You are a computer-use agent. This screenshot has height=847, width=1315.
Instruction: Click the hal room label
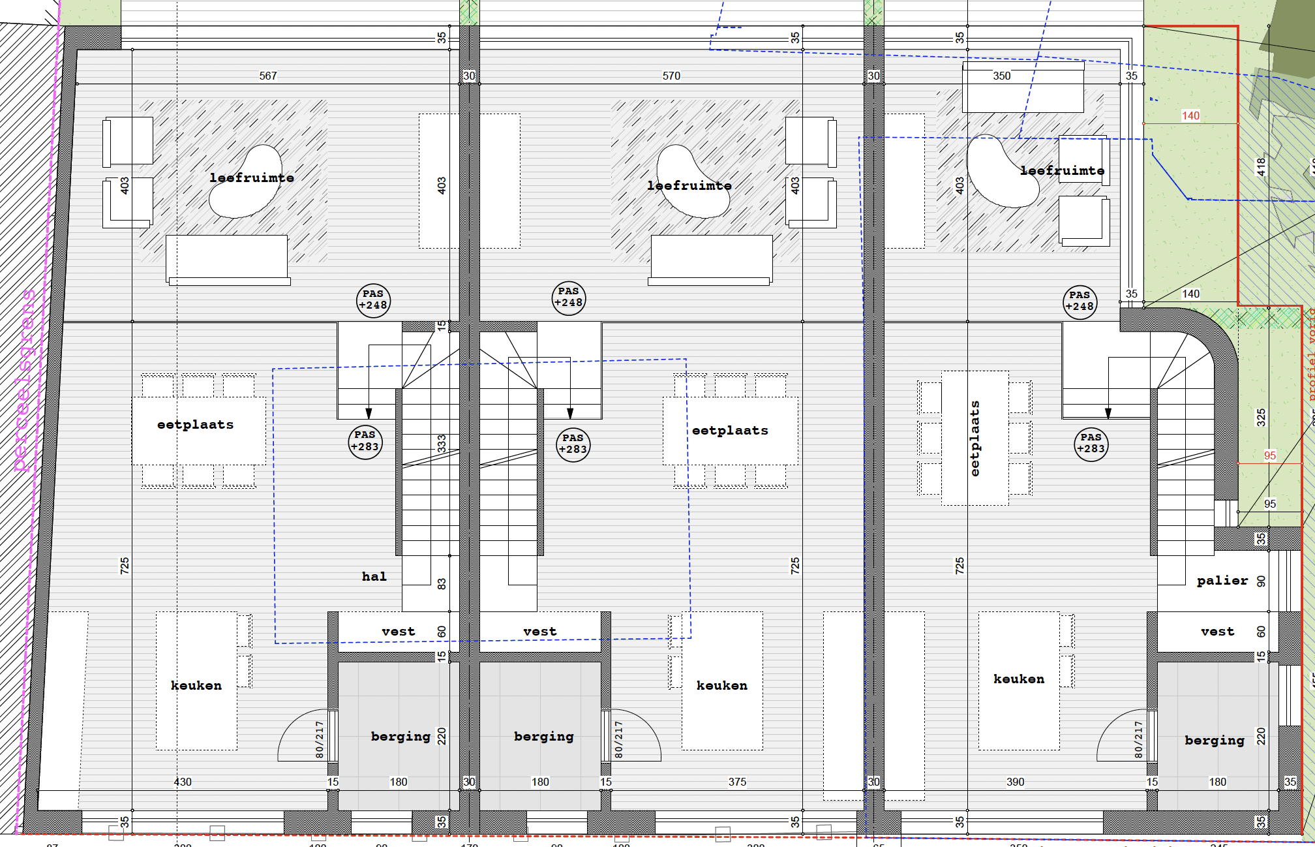click(x=374, y=577)
